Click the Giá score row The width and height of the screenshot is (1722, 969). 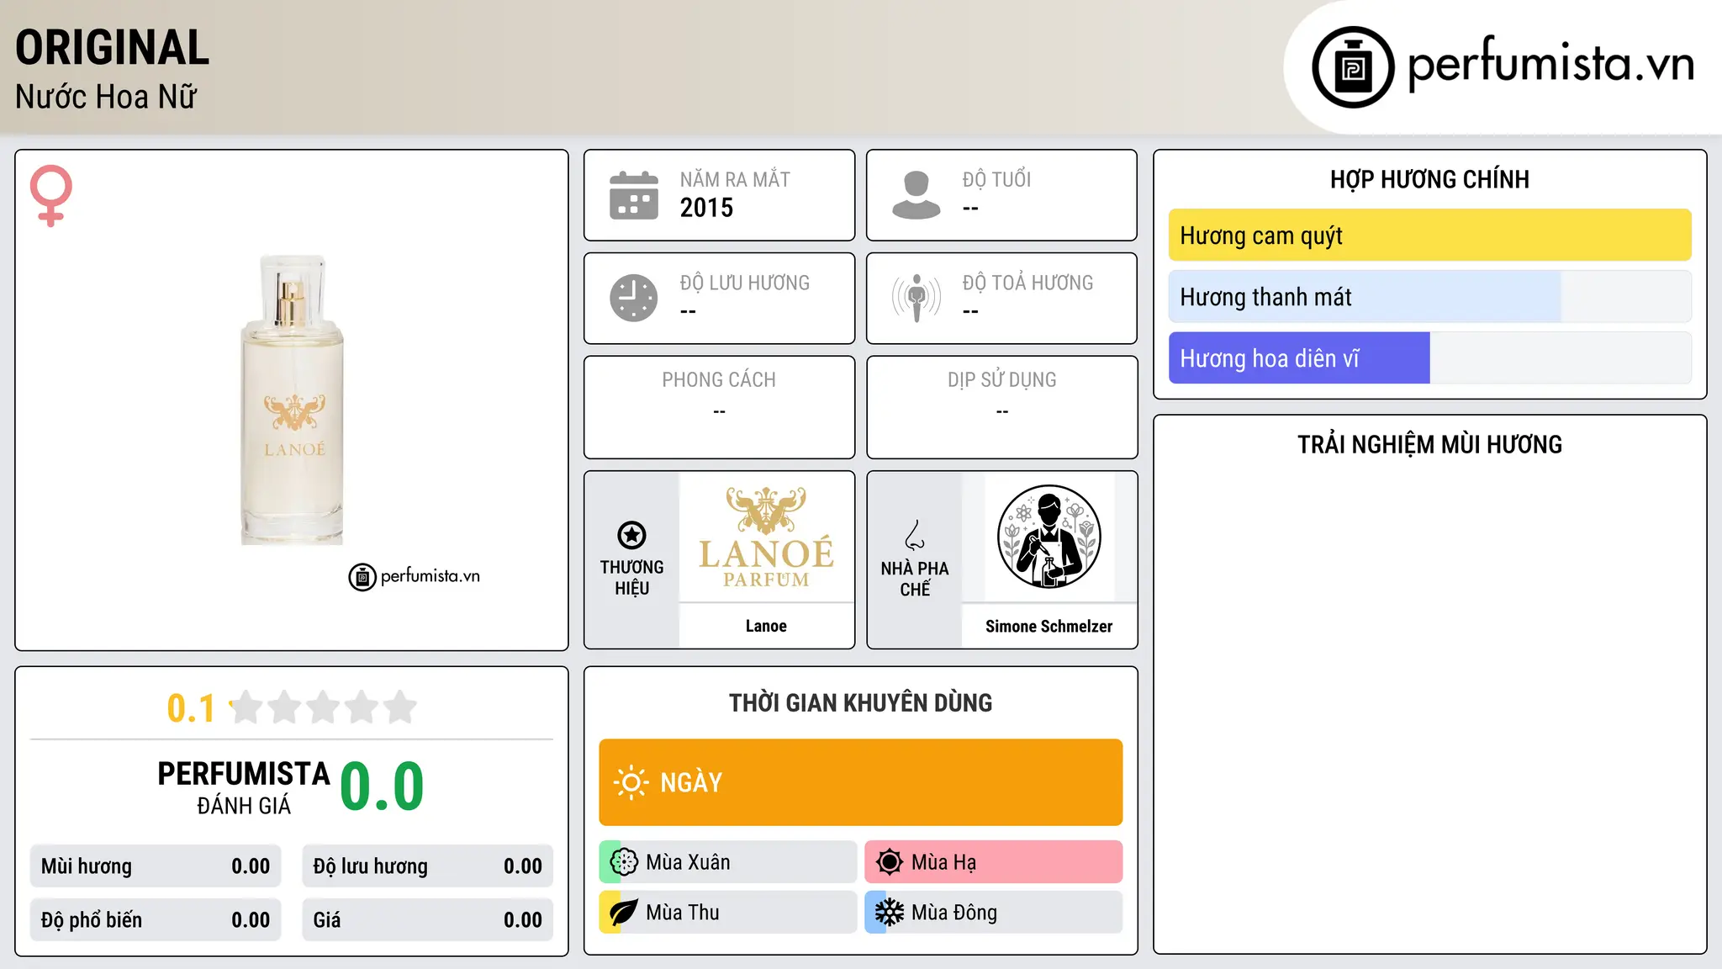coord(428,920)
